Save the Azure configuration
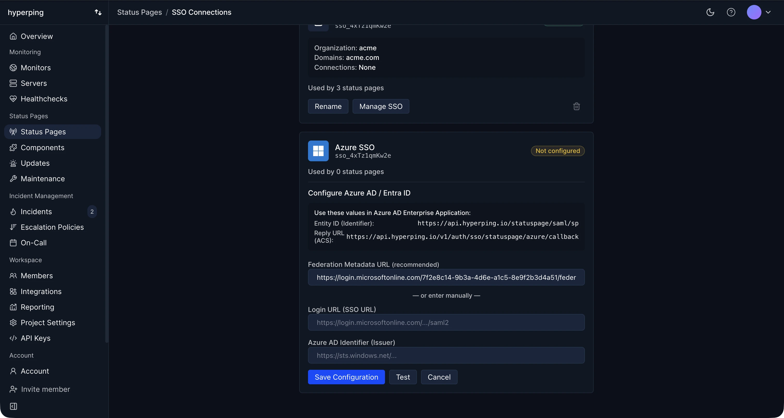 click(x=346, y=377)
